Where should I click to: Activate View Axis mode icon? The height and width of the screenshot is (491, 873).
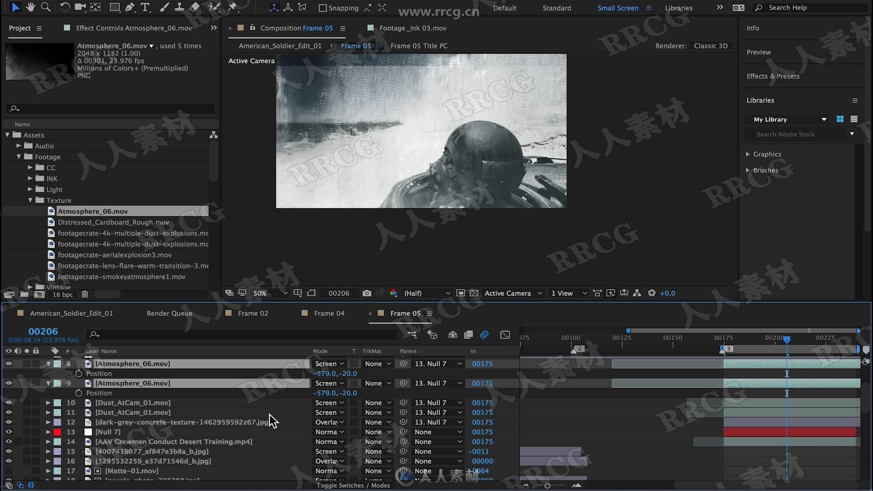(x=302, y=7)
